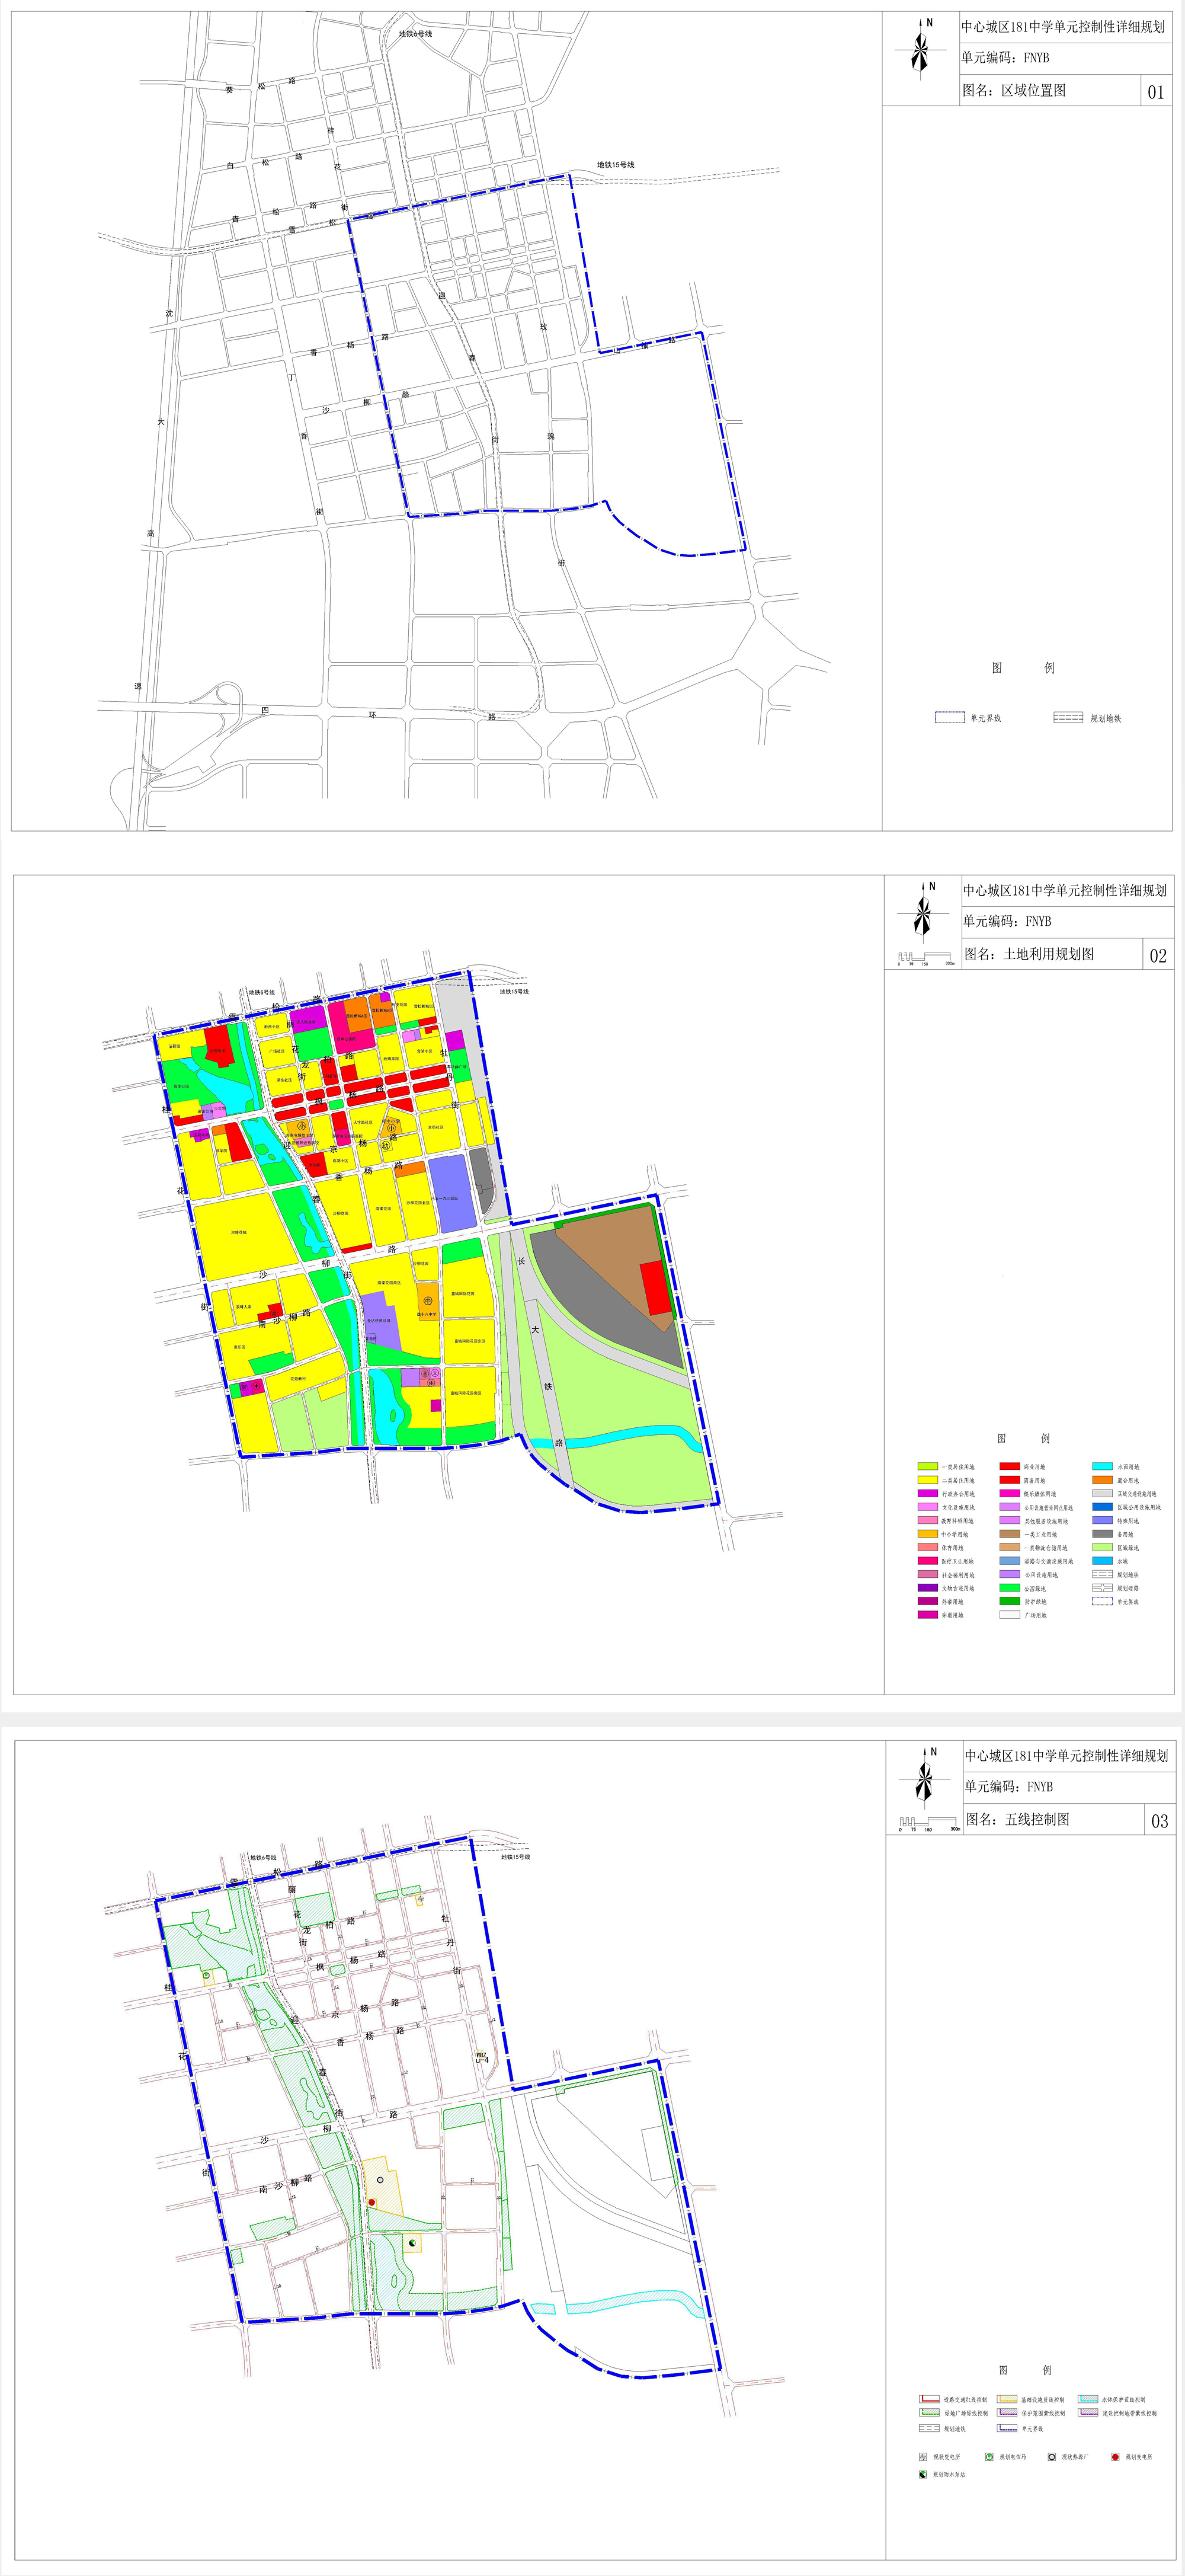Click the 现状热源厂 legend icon
This screenshot has width=1185, height=2576.
point(1052,2456)
